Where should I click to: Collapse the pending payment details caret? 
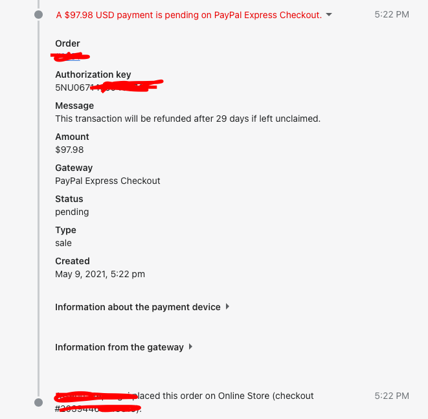329,15
